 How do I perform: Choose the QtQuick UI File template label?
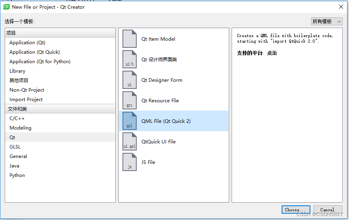158,142
